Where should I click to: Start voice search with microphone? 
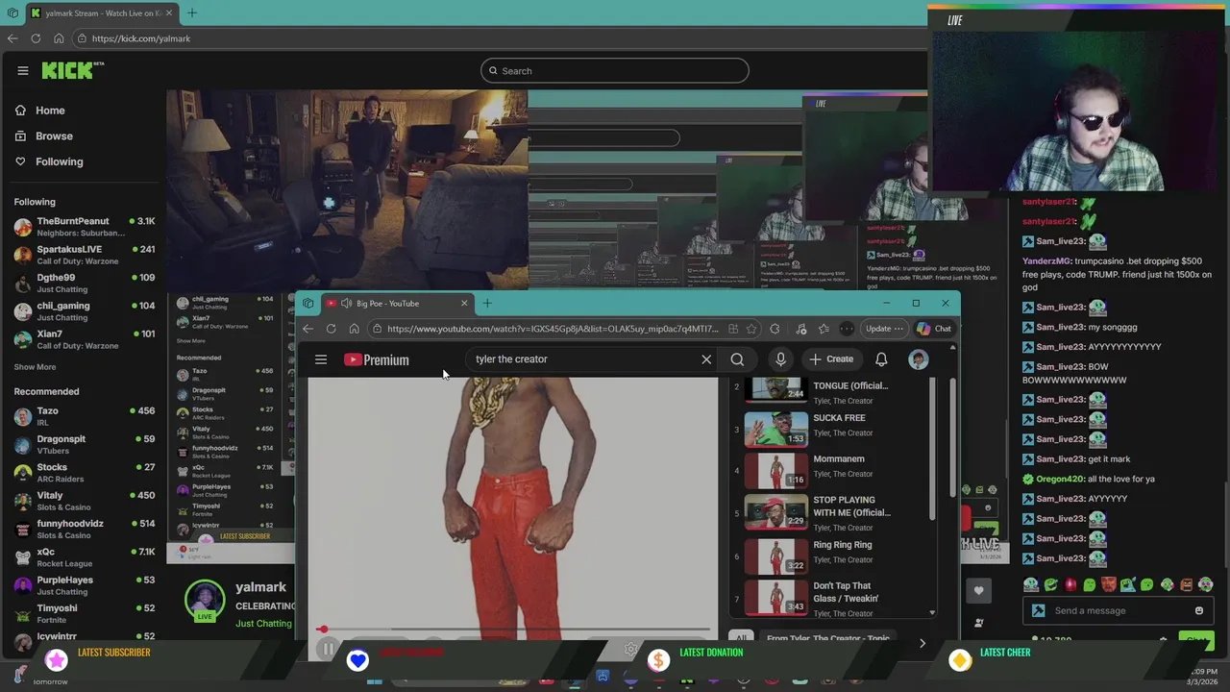[780, 359]
